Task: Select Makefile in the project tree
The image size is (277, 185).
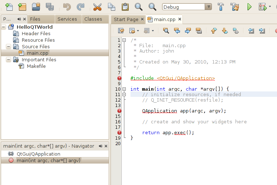Action: (x=36, y=66)
